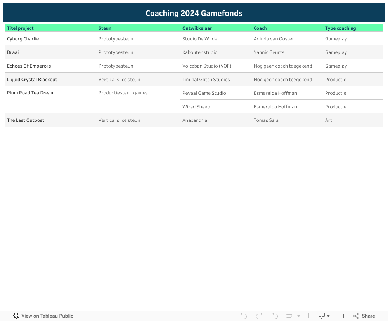This screenshot has width=388, height=321.
Task: Click the Refresh data icon
Action: point(289,316)
